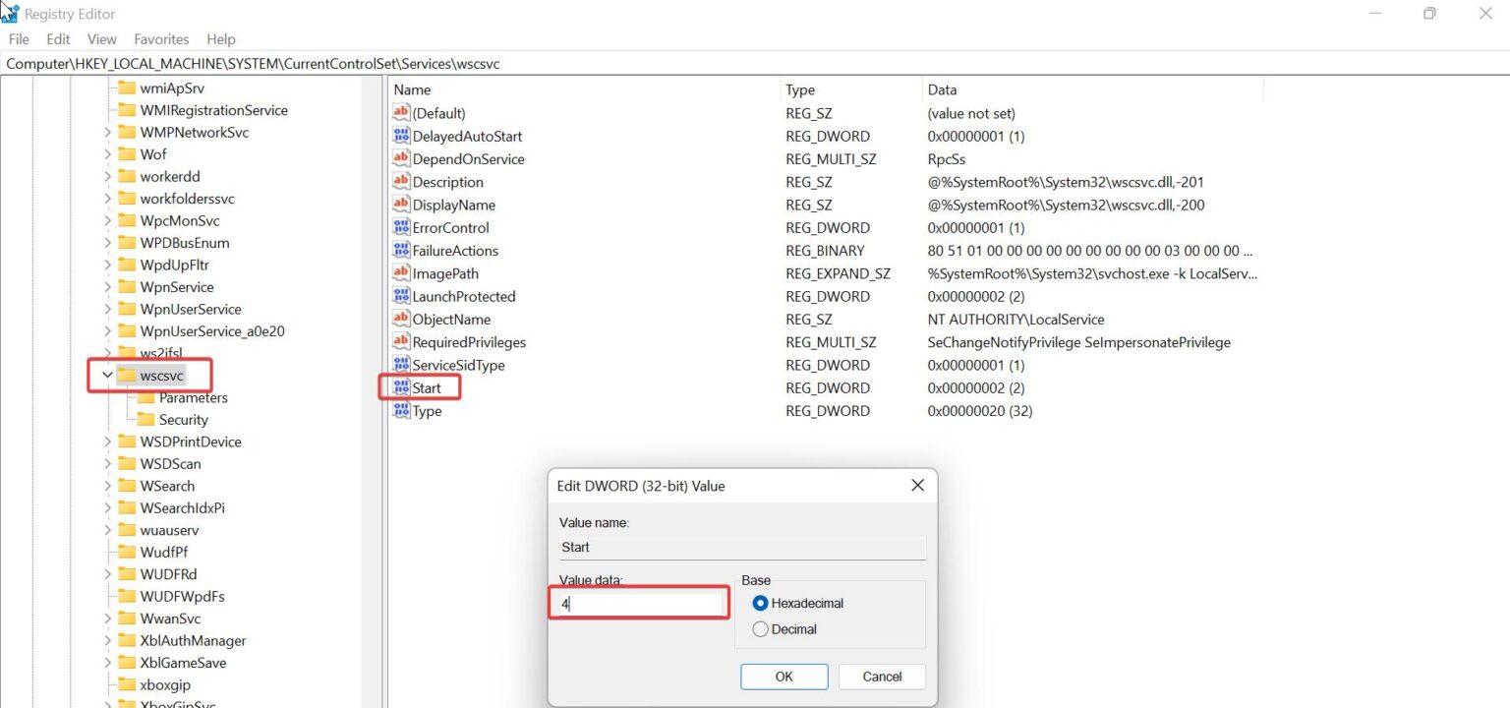Expand the XblAuthManager node

(x=108, y=640)
